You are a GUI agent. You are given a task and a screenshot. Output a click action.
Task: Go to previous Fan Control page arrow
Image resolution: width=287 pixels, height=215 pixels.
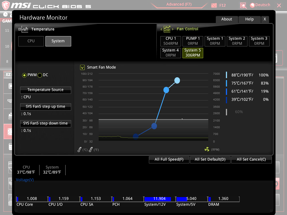click(161, 29)
